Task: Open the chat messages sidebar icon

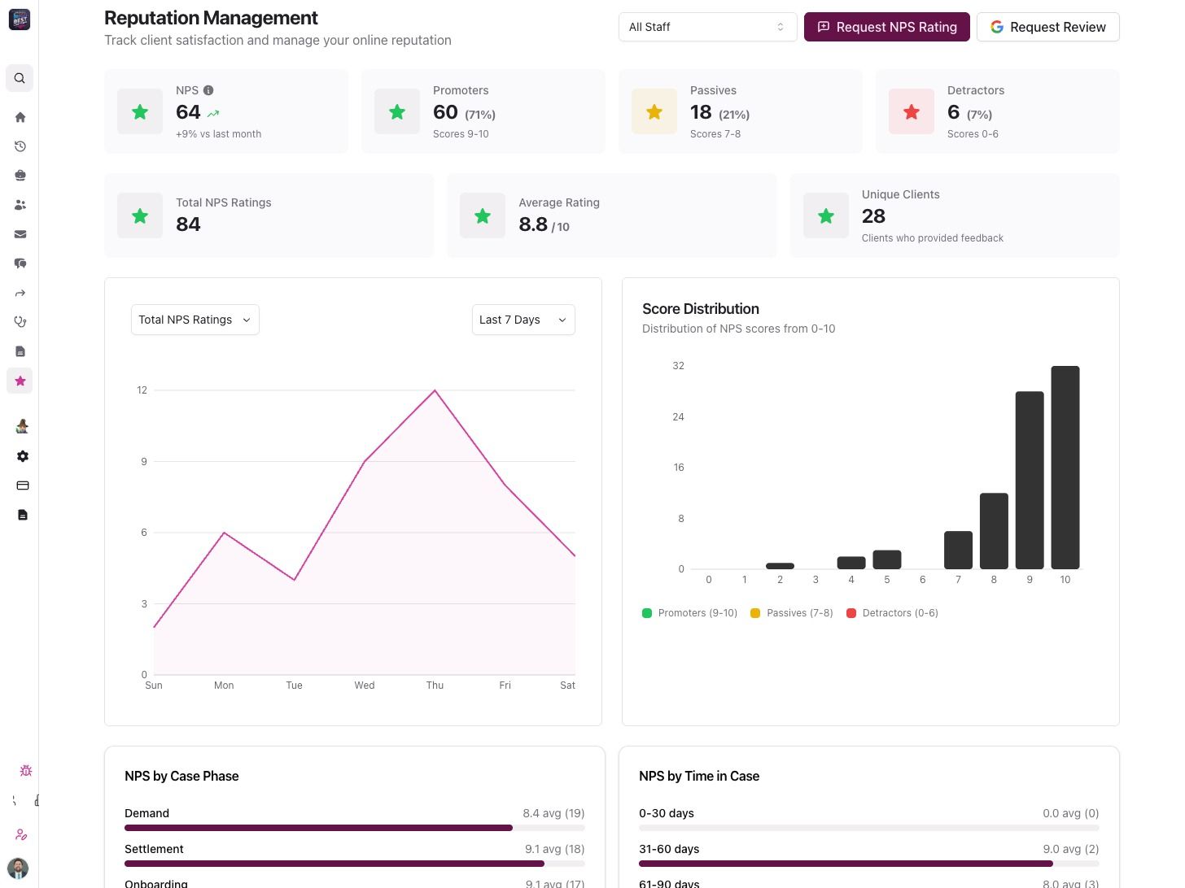Action: (20, 263)
